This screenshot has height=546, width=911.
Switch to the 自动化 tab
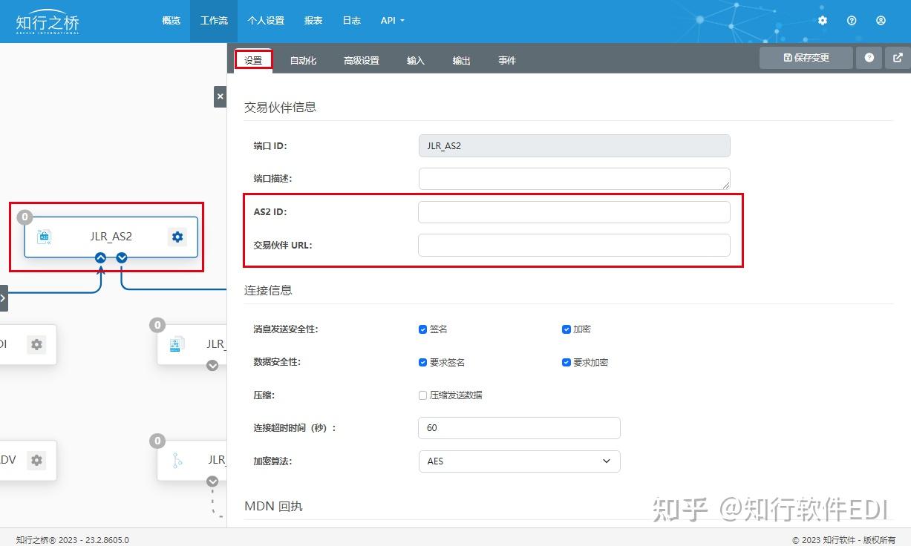pos(303,60)
